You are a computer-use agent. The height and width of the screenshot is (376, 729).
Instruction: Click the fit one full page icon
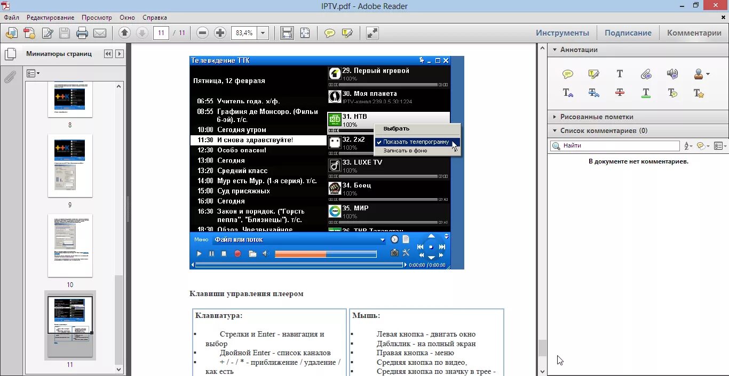coord(305,33)
